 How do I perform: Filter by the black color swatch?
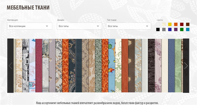[x=158, y=29]
